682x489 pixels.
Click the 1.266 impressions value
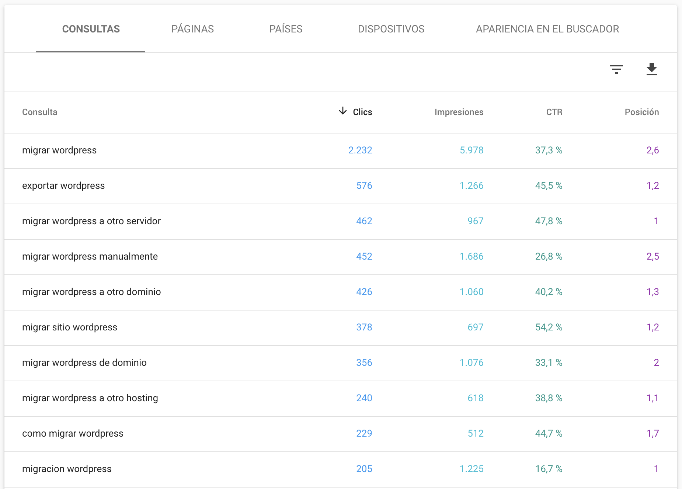[x=472, y=185]
